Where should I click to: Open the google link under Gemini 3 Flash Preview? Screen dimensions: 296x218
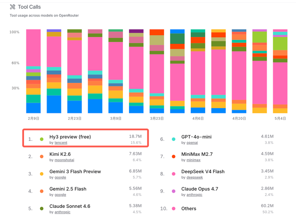pos(60,177)
